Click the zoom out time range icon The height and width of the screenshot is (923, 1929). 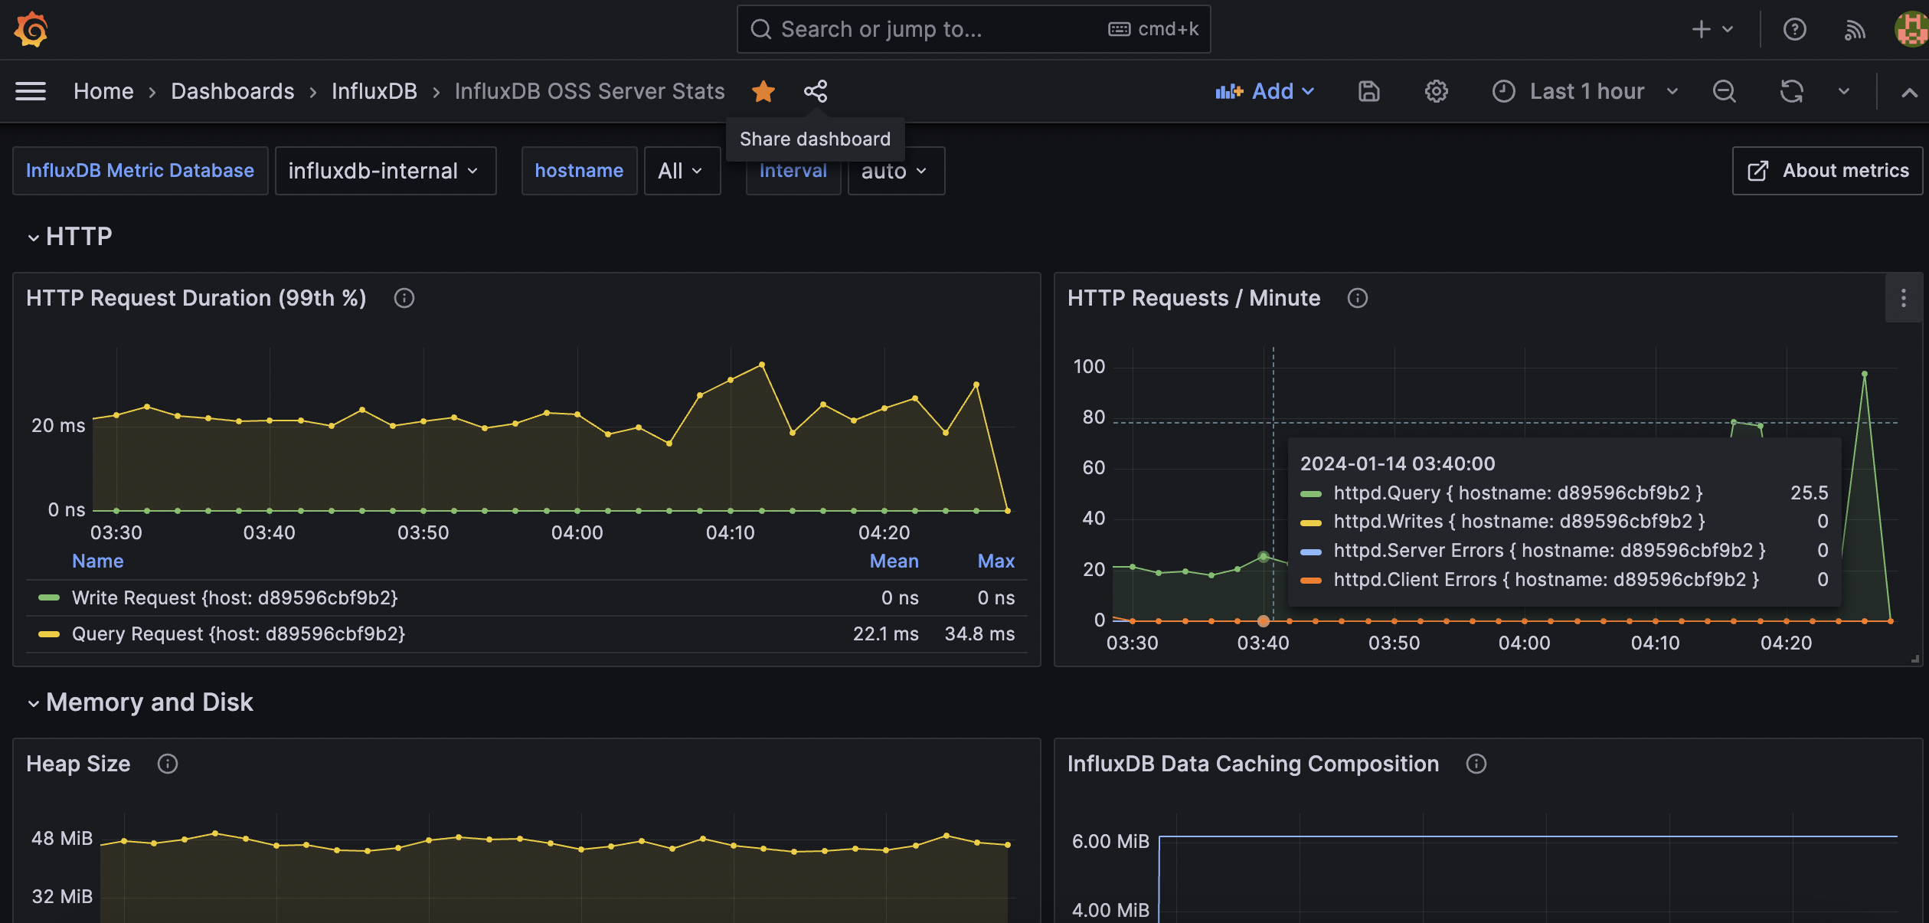(x=1724, y=91)
